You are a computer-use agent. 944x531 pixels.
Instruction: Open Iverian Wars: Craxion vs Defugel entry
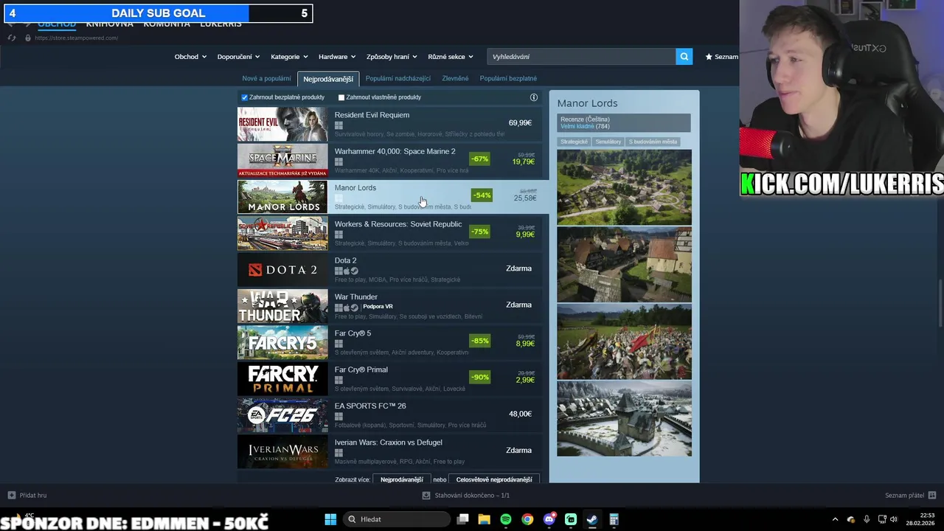[x=389, y=451]
